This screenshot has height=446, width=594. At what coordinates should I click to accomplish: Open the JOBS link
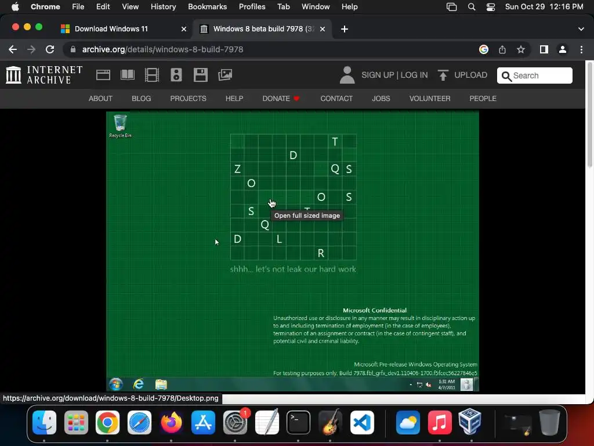(381, 99)
